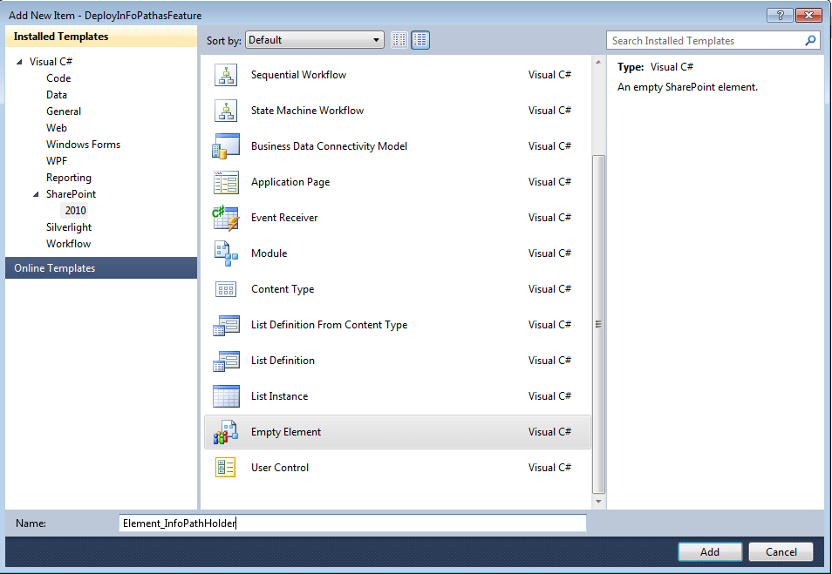Select List Definition From Content Type icon

226,325
